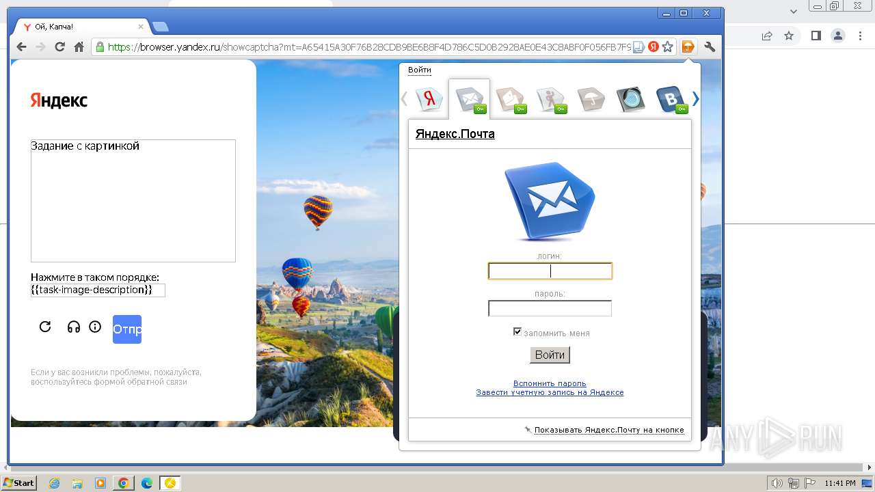Open network icon in system tray
This screenshot has width=875, height=492.
click(794, 483)
